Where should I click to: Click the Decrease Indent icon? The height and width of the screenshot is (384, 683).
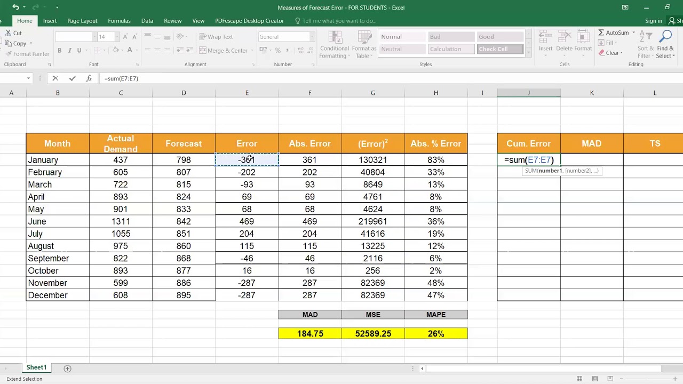(181, 51)
